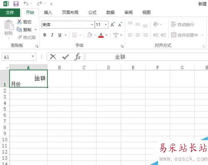This screenshot has height=165, width=208.
Task: Expand the font color dropdown arrow
Action: coord(106,35)
